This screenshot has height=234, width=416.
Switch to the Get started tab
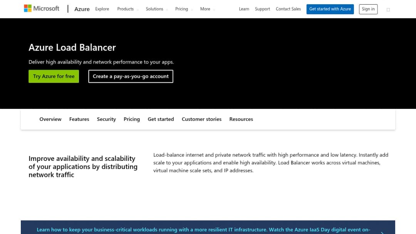pos(161,119)
